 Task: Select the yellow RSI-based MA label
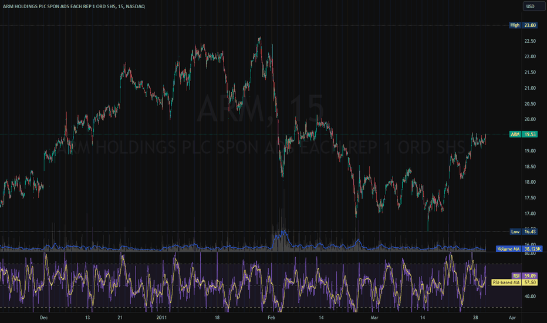point(506,282)
